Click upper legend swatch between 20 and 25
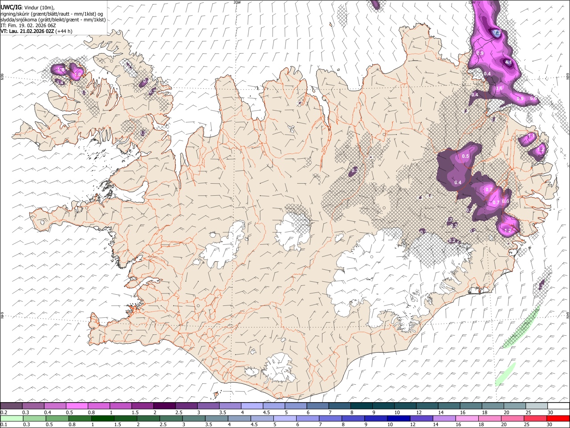Viewport: 570px width, 428px height. [x=514, y=406]
